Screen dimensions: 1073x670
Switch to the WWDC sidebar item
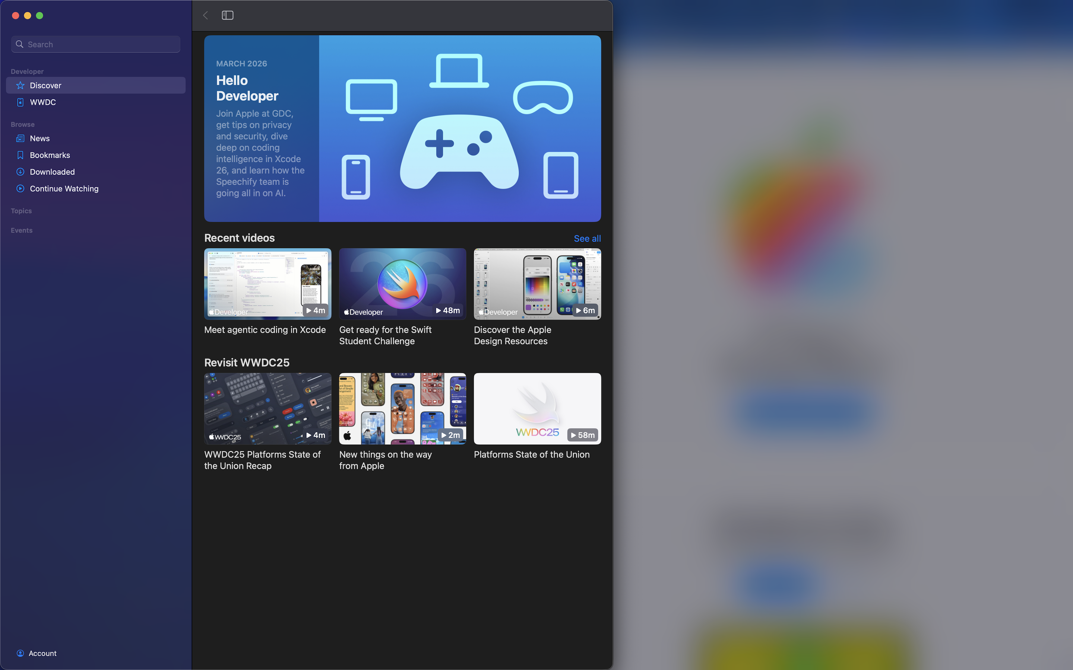tap(42, 102)
